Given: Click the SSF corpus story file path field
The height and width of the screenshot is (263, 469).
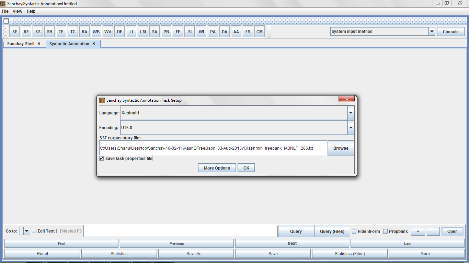Looking at the screenshot, I should [x=213, y=148].
